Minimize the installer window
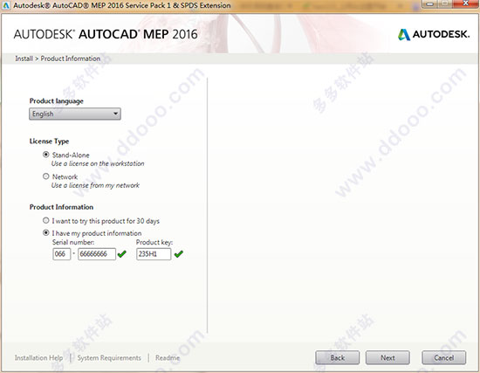Screen dimensions: 480x373 [429, 3]
